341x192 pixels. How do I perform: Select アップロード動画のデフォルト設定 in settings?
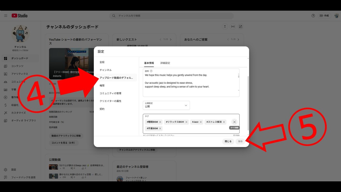pos(116,78)
